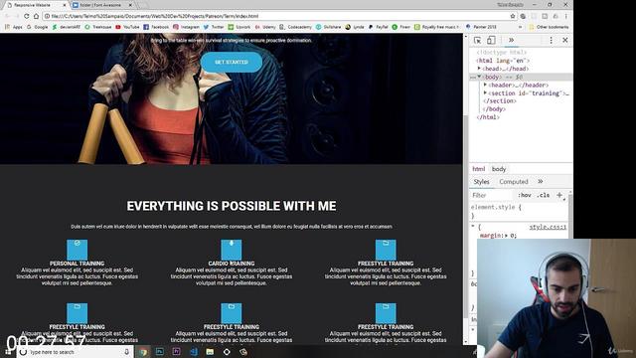The width and height of the screenshot is (636, 358).
Task: Switch to the Font Awesome browser tab
Action: tap(101, 5)
